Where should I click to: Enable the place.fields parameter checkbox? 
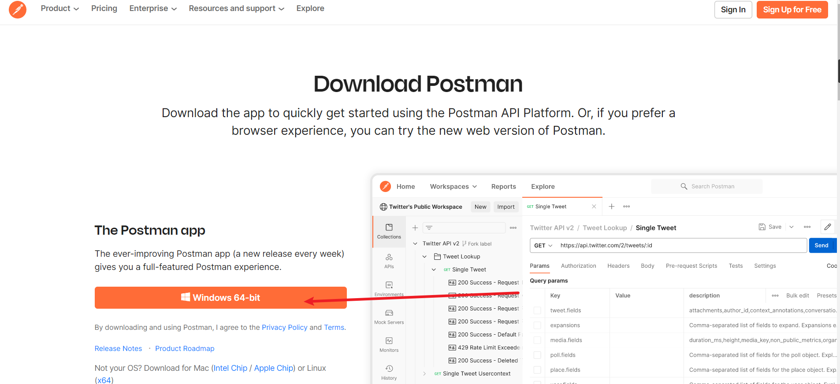(537, 370)
